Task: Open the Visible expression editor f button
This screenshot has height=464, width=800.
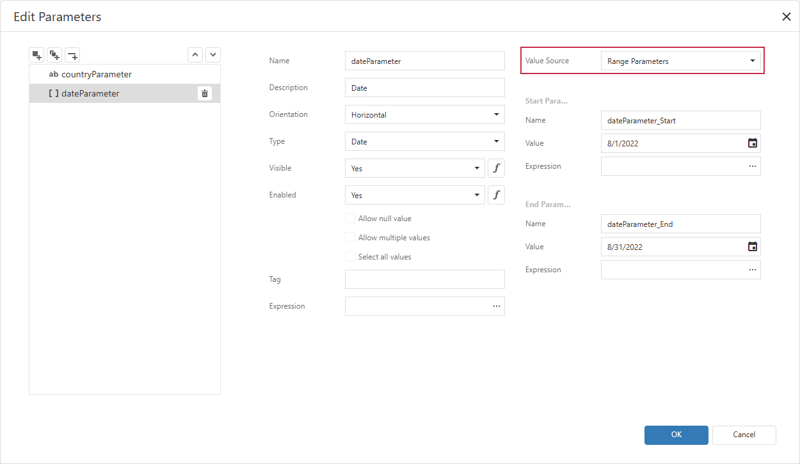Action: (x=496, y=168)
